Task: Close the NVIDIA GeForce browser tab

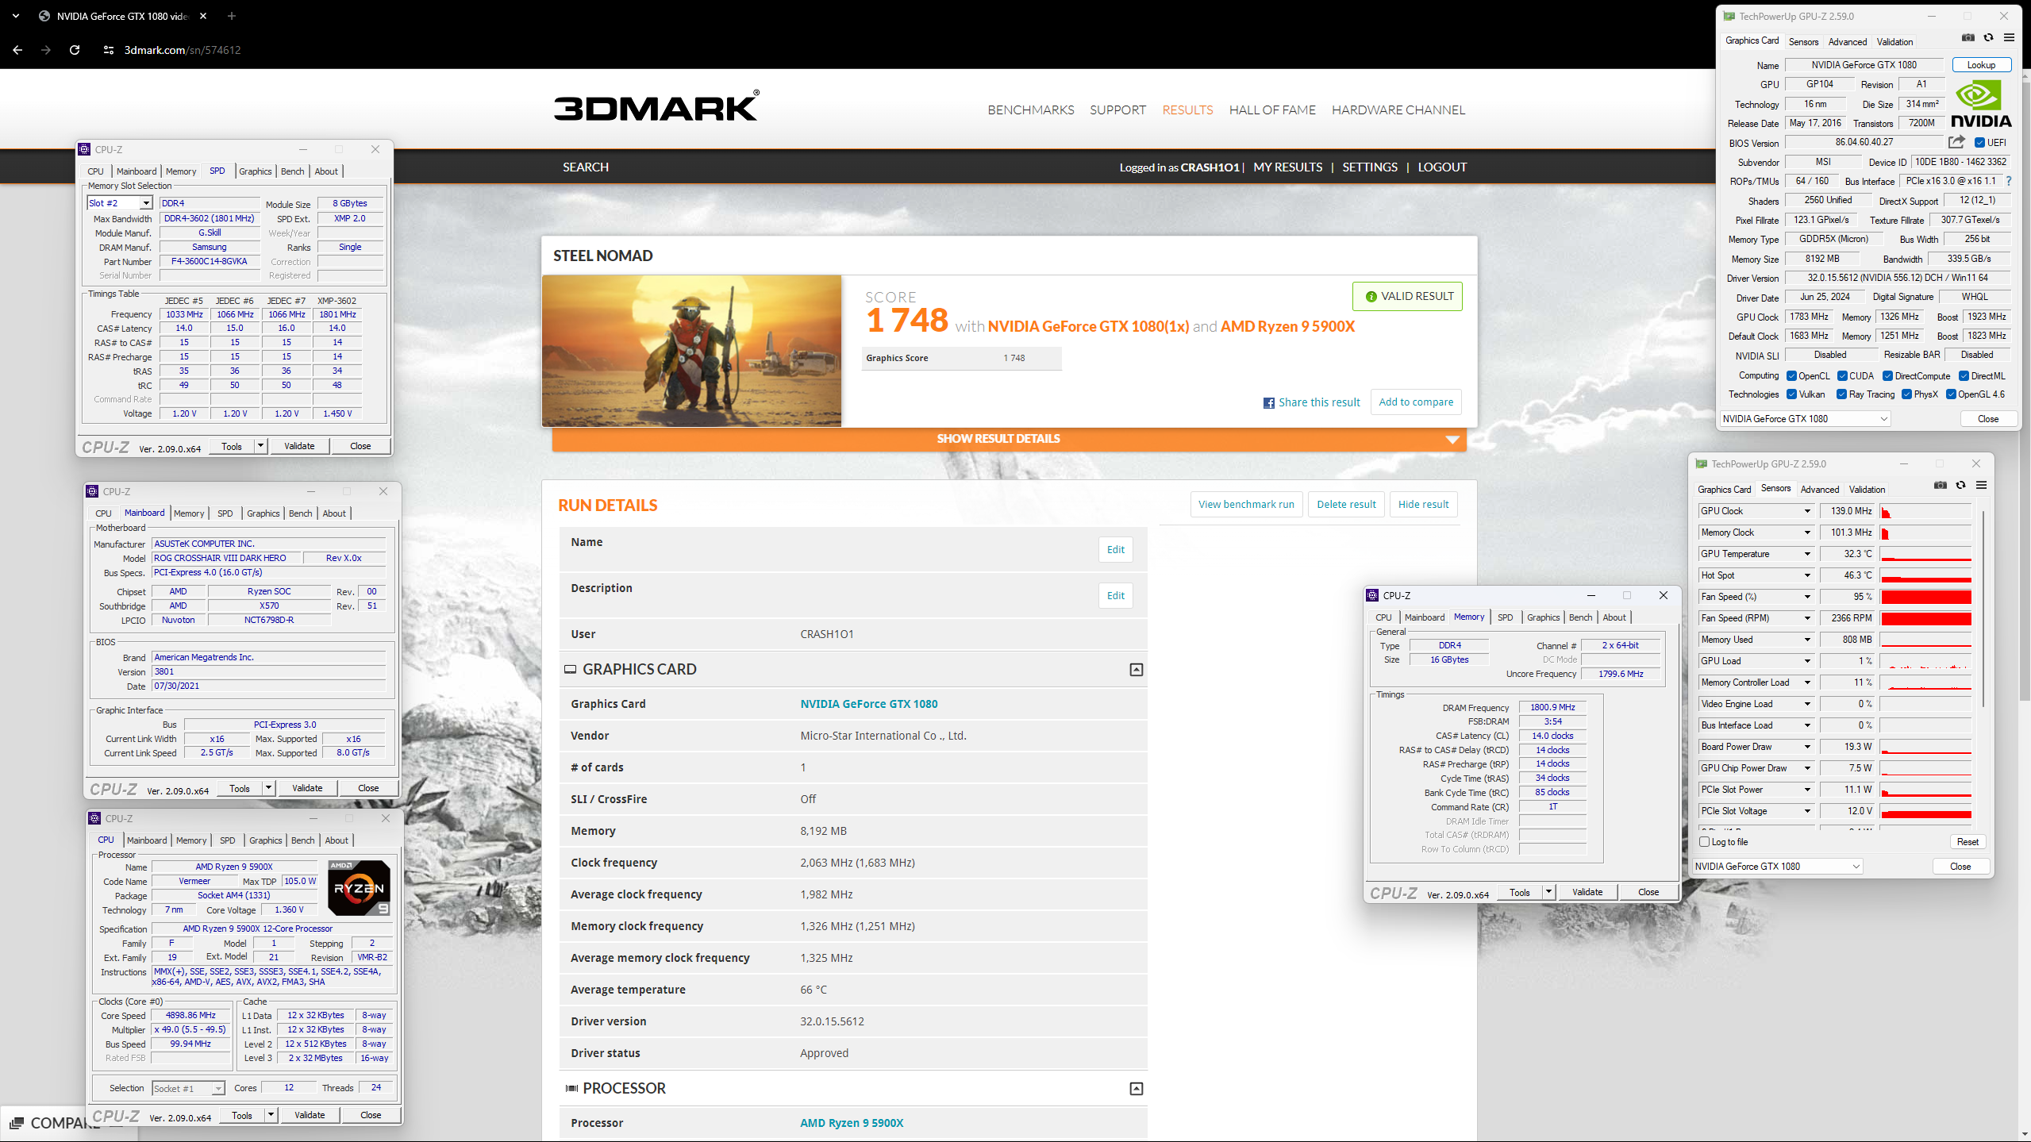Action: click(203, 16)
